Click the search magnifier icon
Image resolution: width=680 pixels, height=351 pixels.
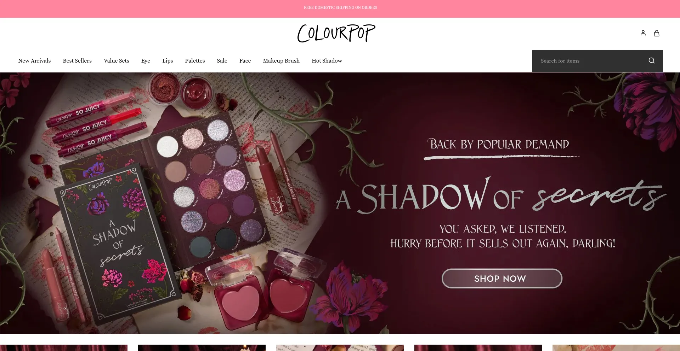tap(652, 60)
